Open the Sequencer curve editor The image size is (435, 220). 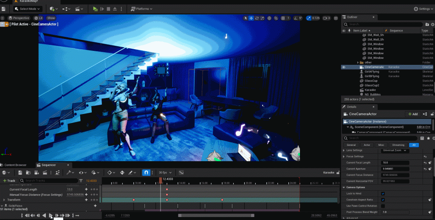click(x=181, y=173)
